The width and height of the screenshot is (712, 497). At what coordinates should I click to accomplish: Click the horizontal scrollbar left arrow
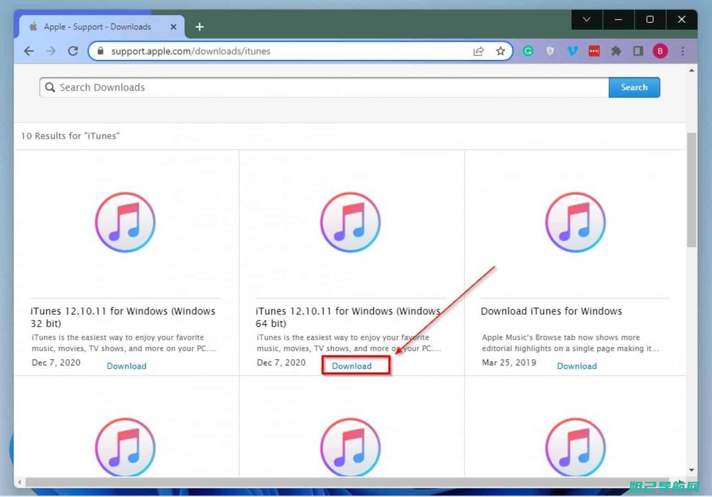19,483
